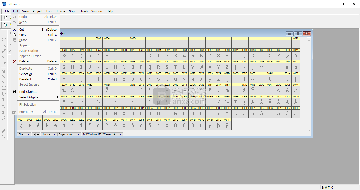This screenshot has height=190, width=360.
Task: Open the Help menu
Action: 109,11
